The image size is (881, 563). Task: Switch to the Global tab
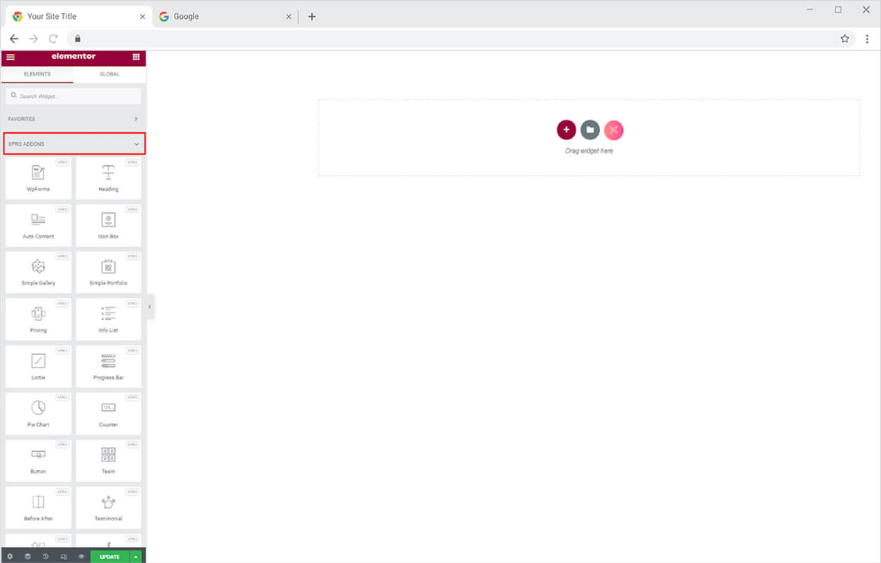[109, 74]
